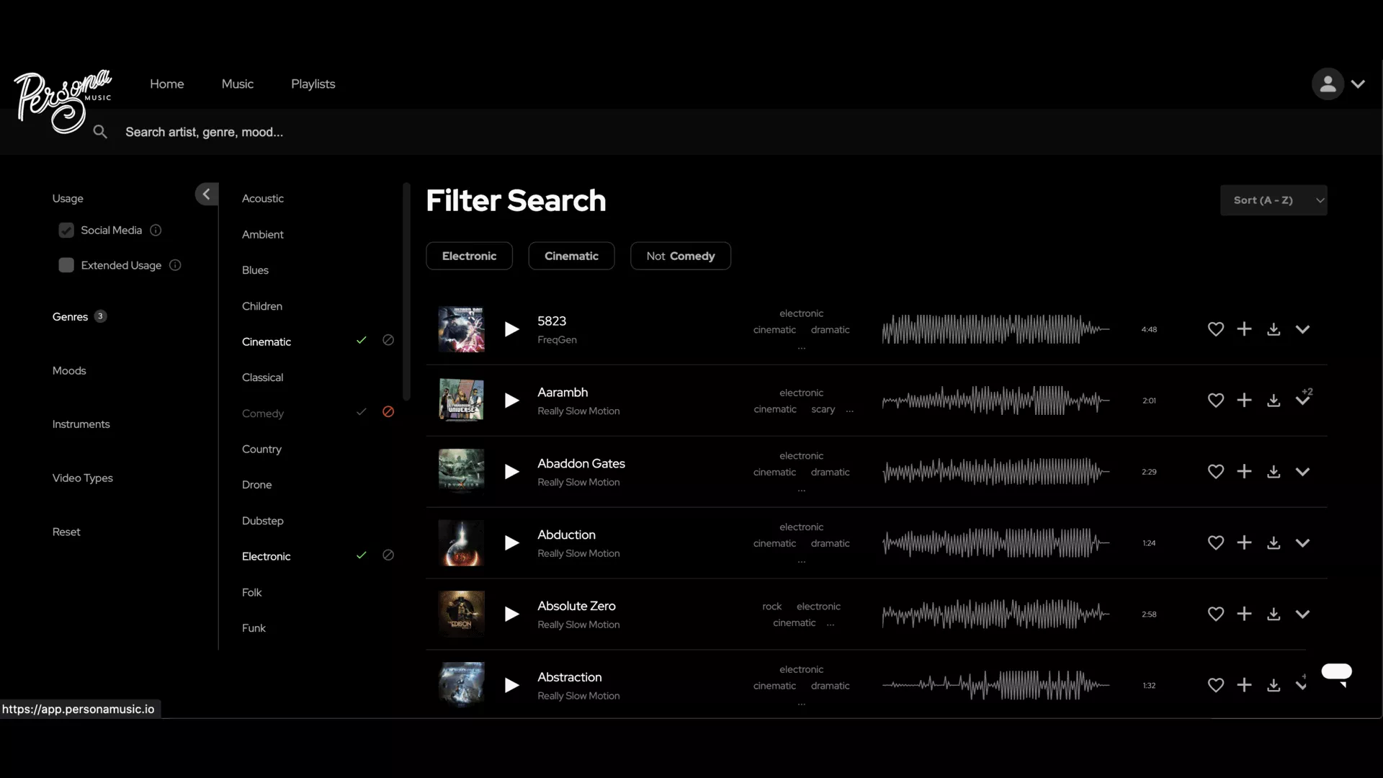Image resolution: width=1383 pixels, height=778 pixels.
Task: Toggle the Electronic genre include checkmark
Action: coord(362,555)
